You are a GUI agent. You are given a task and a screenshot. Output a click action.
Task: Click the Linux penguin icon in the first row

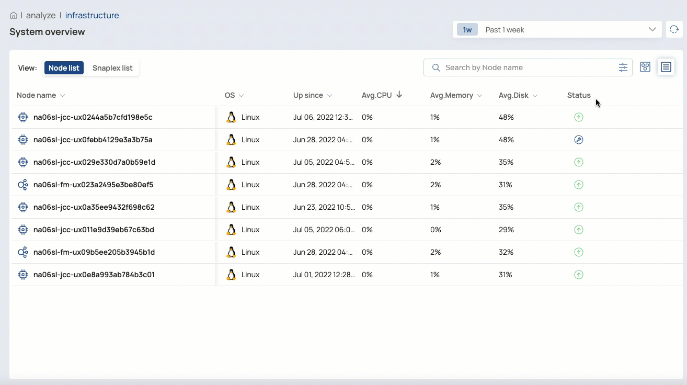[231, 117]
